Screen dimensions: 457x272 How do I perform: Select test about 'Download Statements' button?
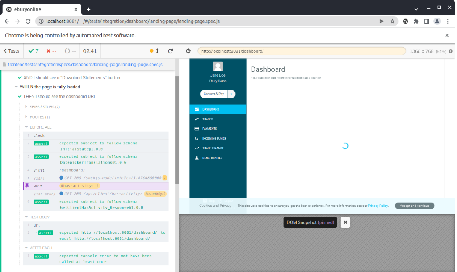[71, 78]
